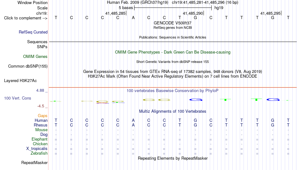Select the Elephant species row label

point(39,139)
